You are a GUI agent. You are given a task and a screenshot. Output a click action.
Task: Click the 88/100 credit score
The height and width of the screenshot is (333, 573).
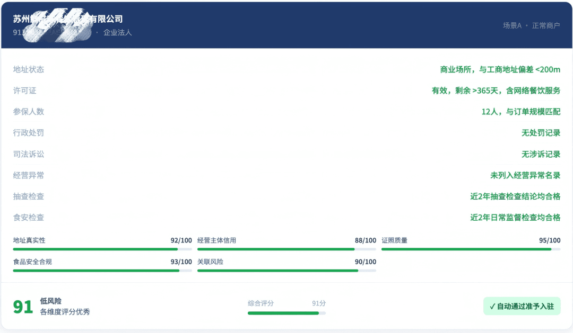366,240
